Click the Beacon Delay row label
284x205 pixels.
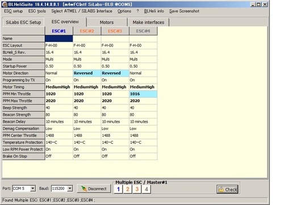pos(23,122)
